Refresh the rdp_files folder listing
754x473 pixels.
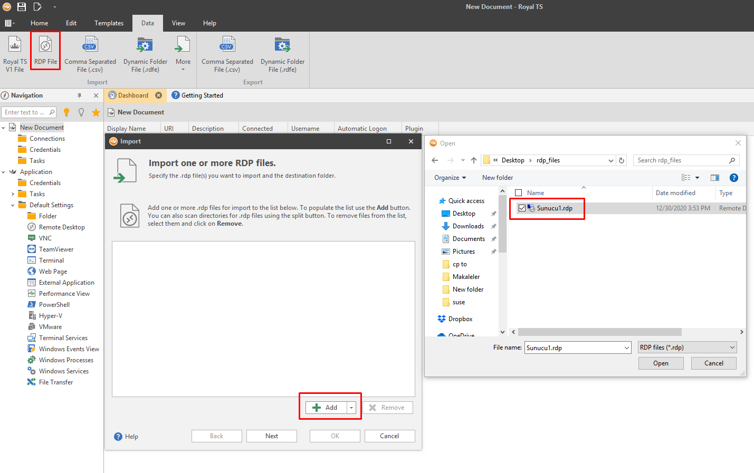(x=622, y=160)
